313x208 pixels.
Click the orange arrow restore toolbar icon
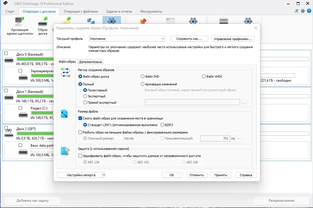pyautogui.click(x=143, y=21)
